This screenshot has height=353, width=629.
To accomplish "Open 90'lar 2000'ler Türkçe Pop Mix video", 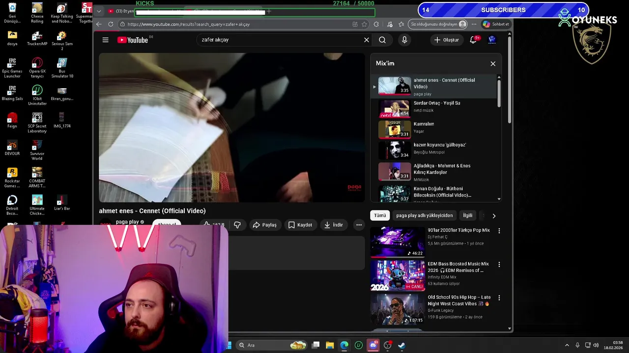I will tap(398, 242).
